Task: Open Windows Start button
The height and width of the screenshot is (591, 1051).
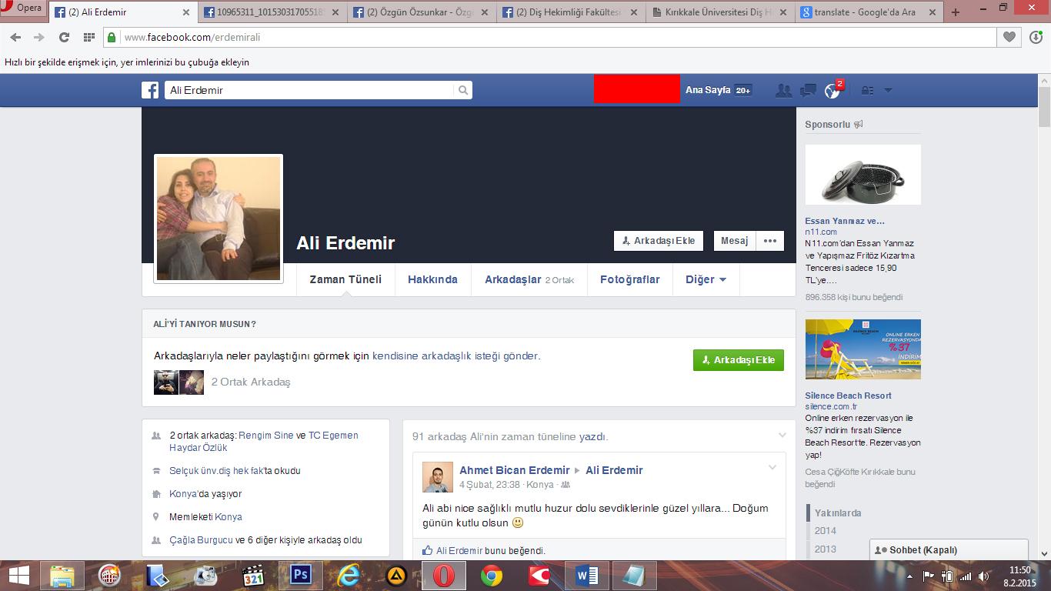Action: click(19, 576)
